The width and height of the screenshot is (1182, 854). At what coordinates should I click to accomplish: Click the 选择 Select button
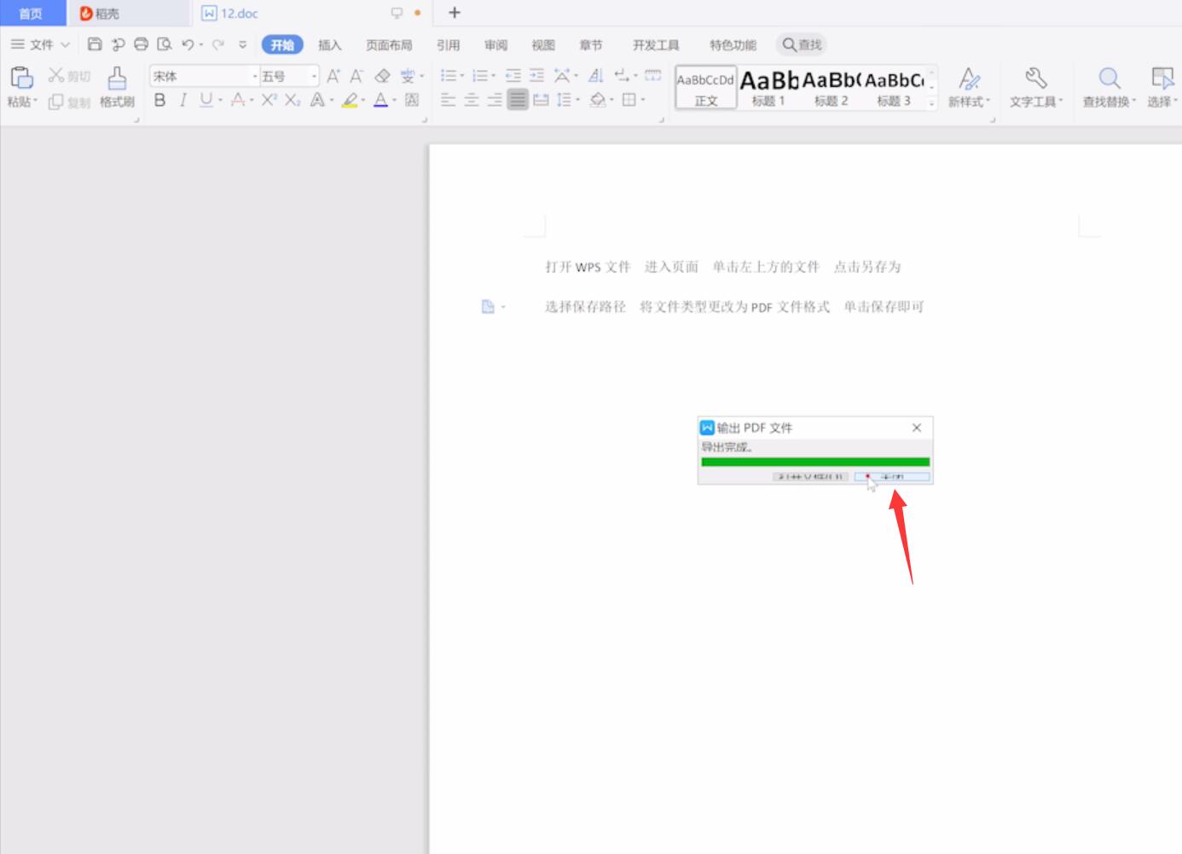(x=1162, y=89)
